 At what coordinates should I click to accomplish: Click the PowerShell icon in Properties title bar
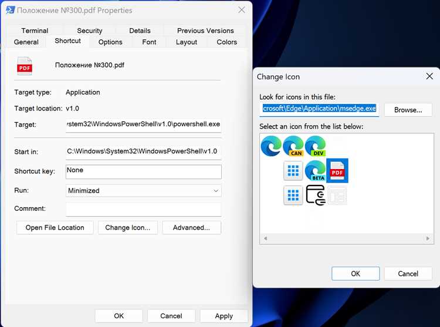coord(11,10)
